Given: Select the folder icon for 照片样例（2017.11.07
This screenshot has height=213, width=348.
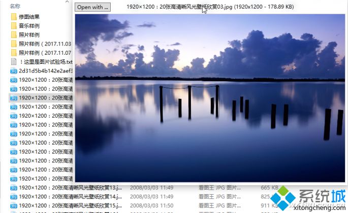Looking at the screenshot, I should [14, 53].
